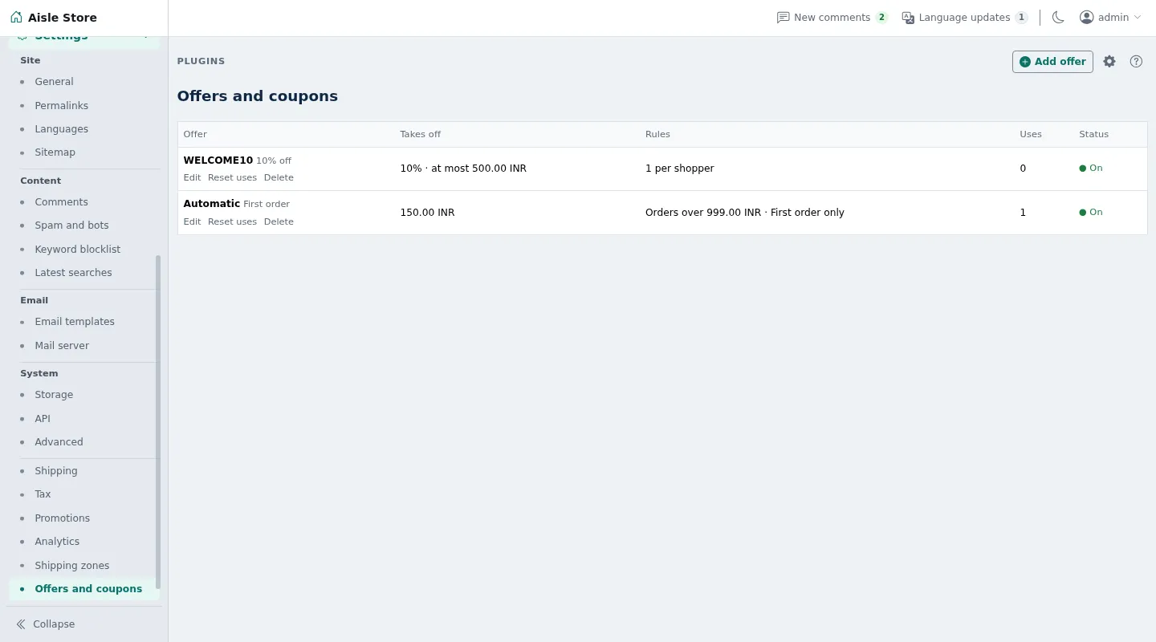The image size is (1156, 642).
Task: Click the Uses column header
Action: pos(1031,134)
